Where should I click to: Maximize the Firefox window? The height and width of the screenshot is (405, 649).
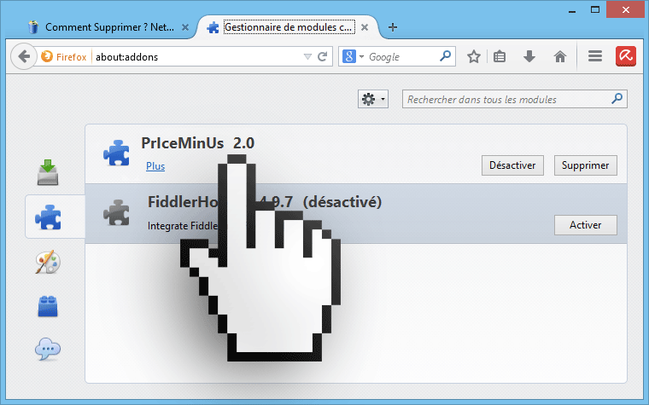click(595, 9)
